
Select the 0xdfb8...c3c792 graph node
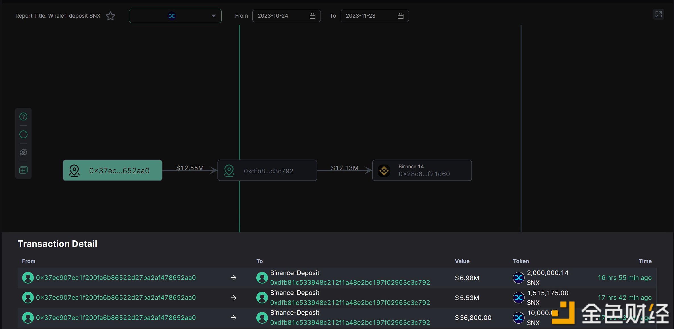click(x=267, y=170)
